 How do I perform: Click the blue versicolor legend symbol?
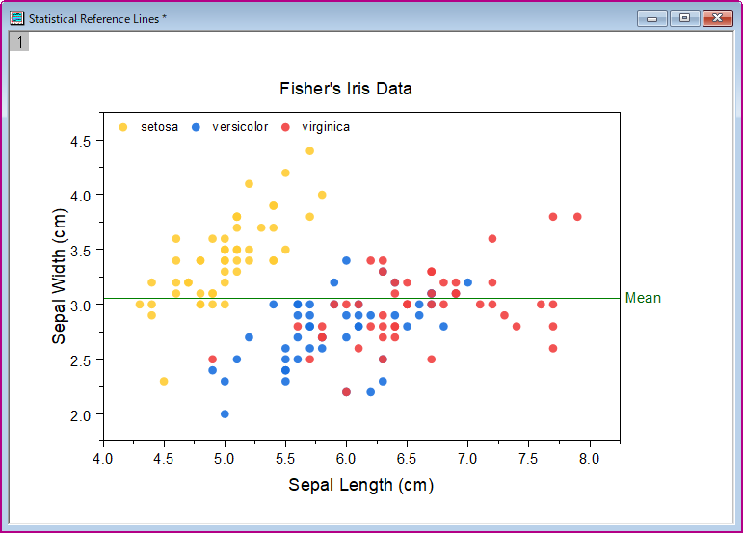[x=197, y=127]
